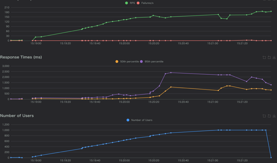277x163 pixels.
Task: Select lowest RPS dip point after 15:21:00
Action: point(227,19)
